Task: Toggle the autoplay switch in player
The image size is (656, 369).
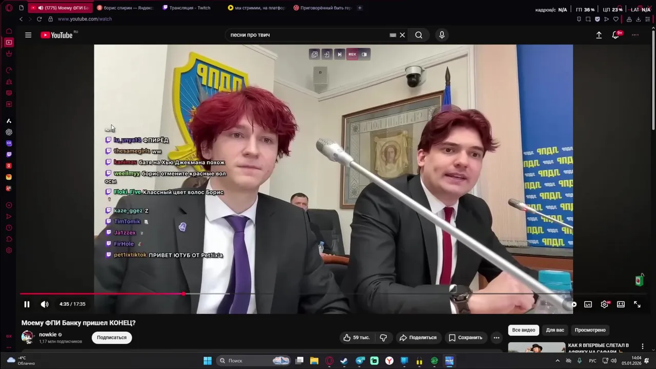Action: point(572,304)
